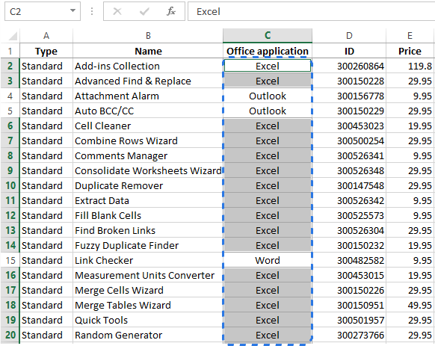Click price 19.95 in Cell Cleaner row

point(410,126)
